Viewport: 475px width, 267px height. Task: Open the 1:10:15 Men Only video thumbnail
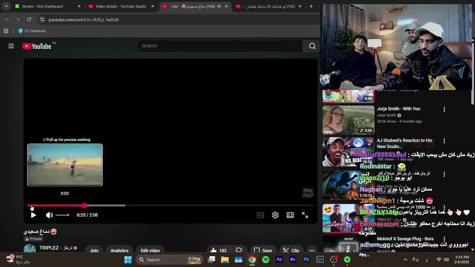coord(348,184)
